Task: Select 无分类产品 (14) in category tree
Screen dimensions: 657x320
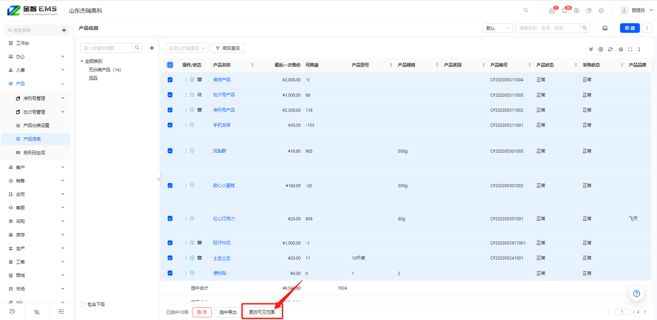Action: pos(105,70)
